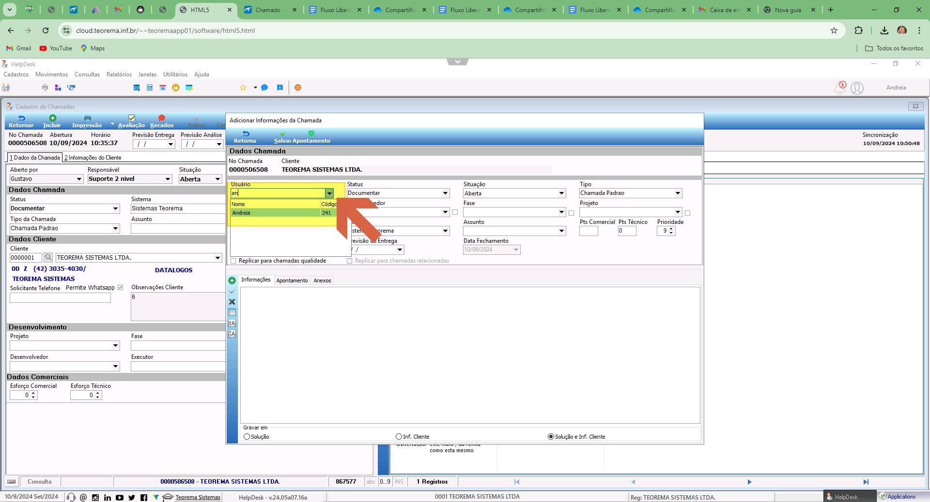Open the Instagram icon in status bar
This screenshot has width=930, height=502.
pyautogui.click(x=95, y=497)
